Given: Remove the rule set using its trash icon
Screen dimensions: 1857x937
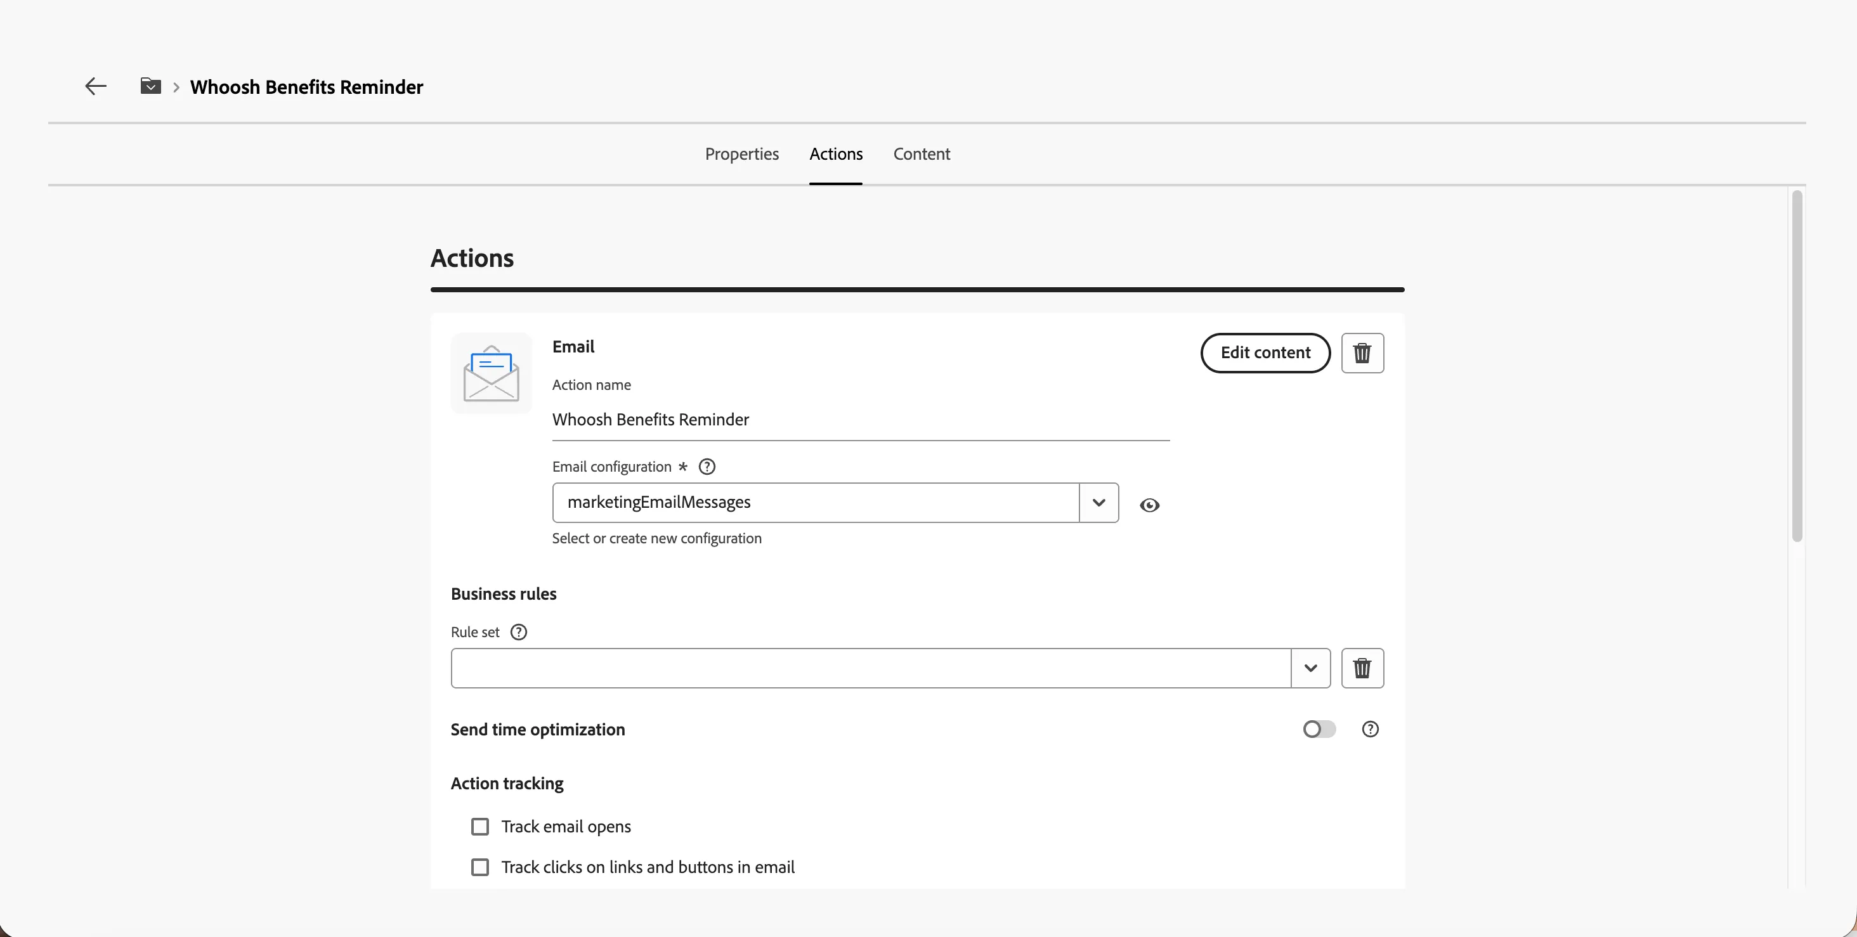Looking at the screenshot, I should pyautogui.click(x=1362, y=668).
